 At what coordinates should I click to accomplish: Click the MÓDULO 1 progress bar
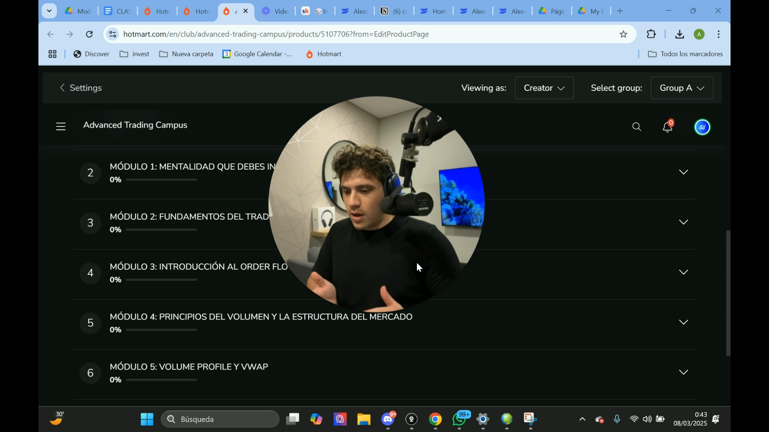coord(162,180)
